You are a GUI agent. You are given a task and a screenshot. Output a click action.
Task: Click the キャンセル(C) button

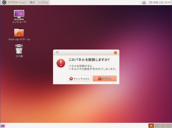tap(79, 79)
